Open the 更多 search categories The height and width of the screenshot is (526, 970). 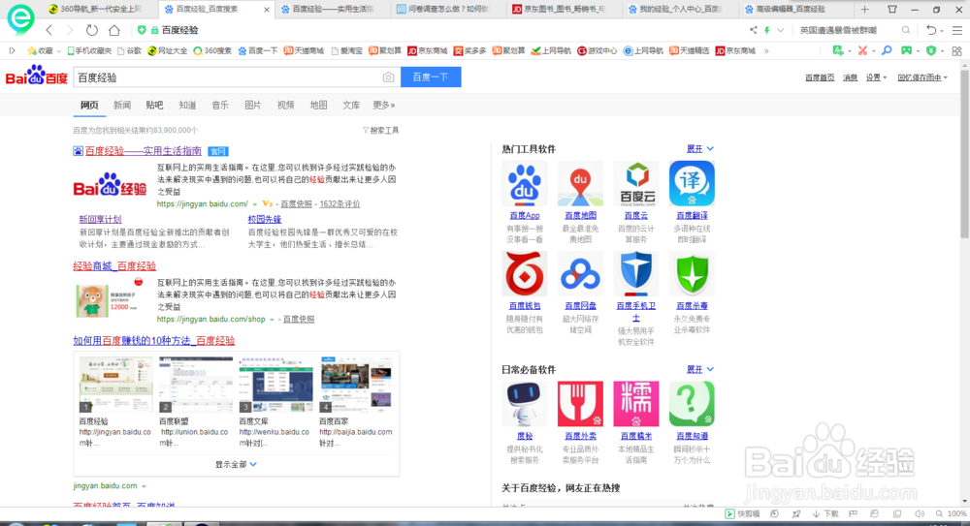[383, 105]
